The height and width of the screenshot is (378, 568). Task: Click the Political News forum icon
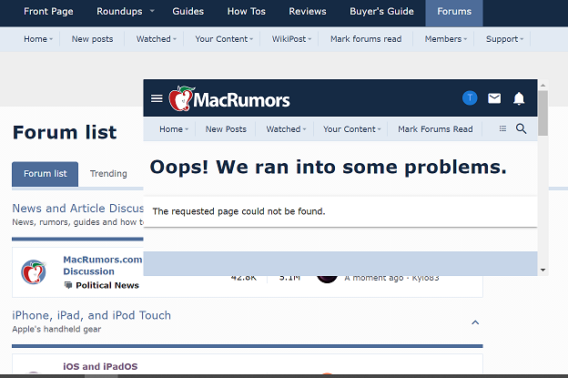pos(67,285)
